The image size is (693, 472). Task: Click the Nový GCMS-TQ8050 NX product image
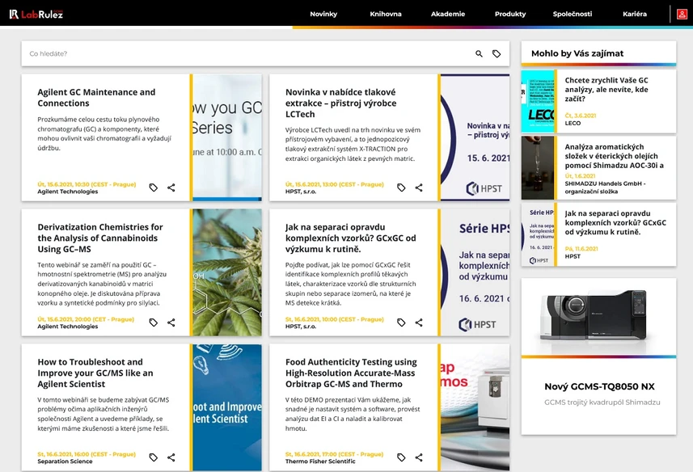tap(598, 317)
